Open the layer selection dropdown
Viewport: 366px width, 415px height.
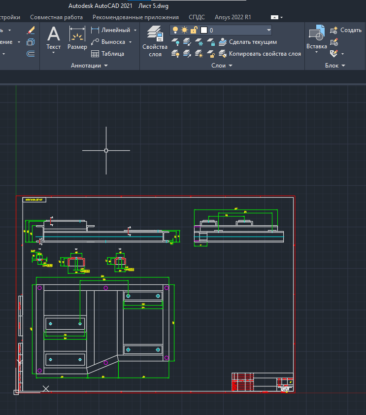tap(268, 30)
